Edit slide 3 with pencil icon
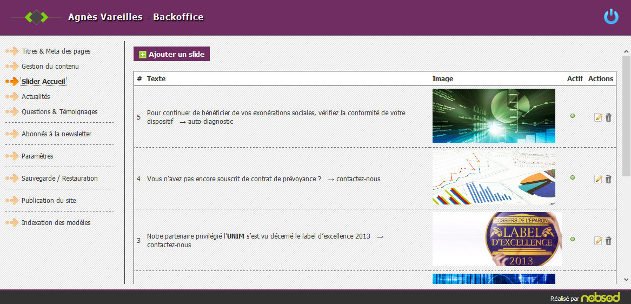631x304 pixels. tap(599, 240)
